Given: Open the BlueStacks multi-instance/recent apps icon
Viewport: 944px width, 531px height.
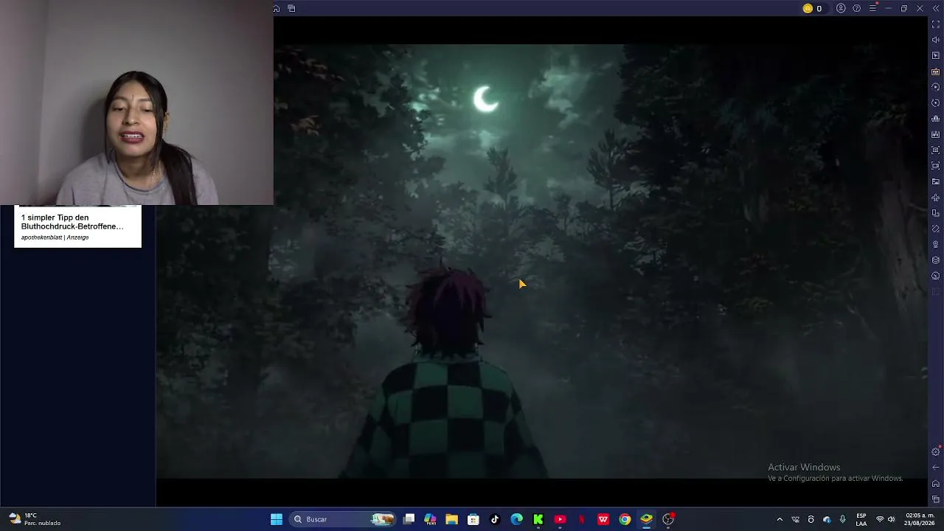Looking at the screenshot, I should coord(291,9).
